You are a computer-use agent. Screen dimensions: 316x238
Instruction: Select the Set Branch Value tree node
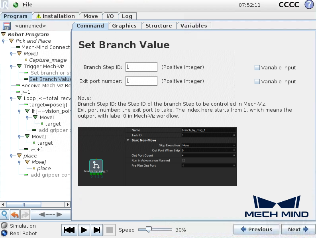click(x=50, y=79)
